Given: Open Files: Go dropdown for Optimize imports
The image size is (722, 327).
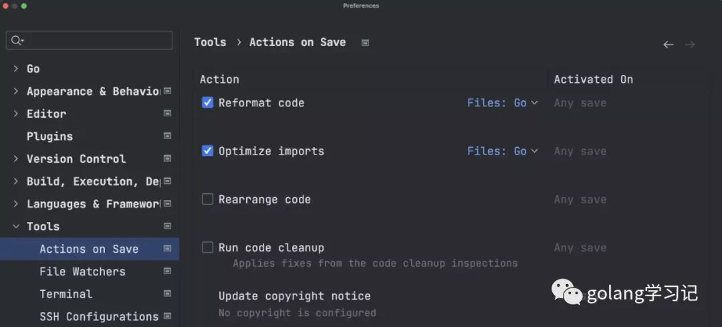Looking at the screenshot, I should (x=502, y=151).
